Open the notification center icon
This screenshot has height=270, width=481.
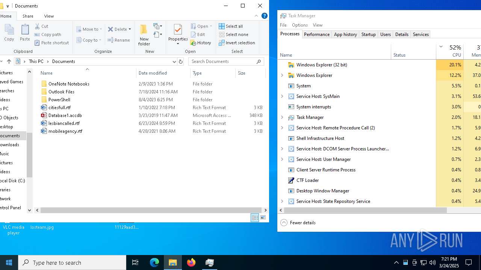(469, 262)
